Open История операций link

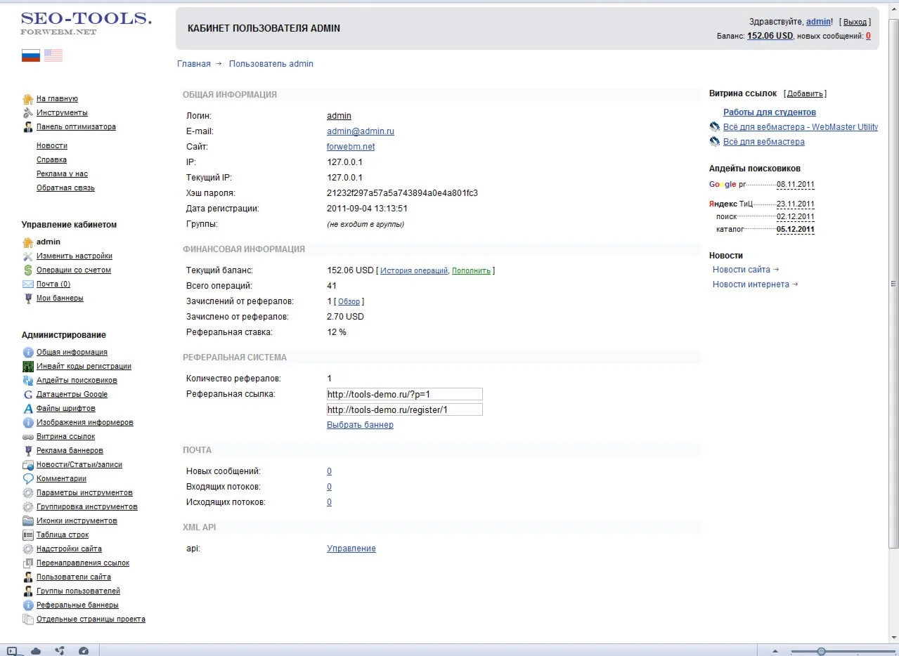pos(413,271)
